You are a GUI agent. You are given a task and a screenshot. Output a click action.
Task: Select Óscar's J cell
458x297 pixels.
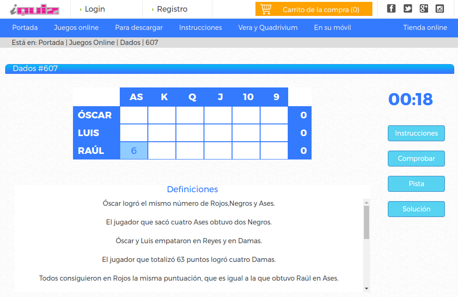pyautogui.click(x=218, y=115)
